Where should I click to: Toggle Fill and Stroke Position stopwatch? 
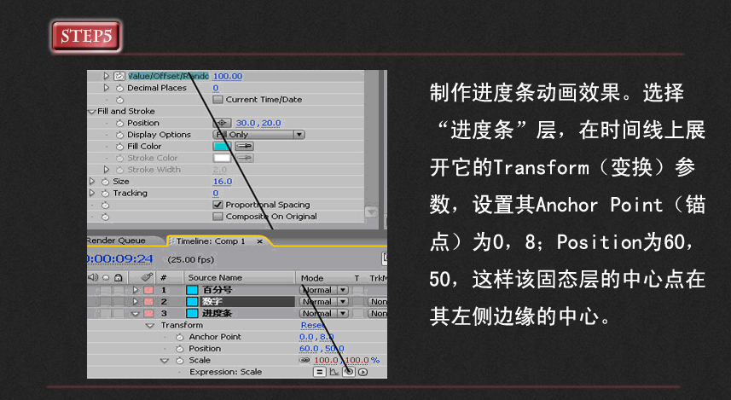tap(119, 123)
